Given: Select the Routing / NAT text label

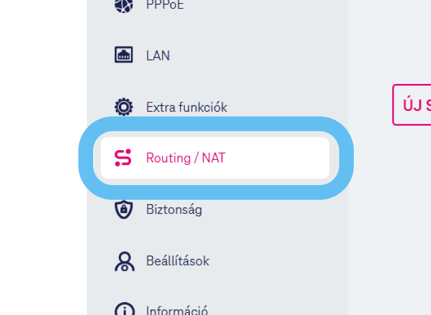Looking at the screenshot, I should [x=186, y=158].
